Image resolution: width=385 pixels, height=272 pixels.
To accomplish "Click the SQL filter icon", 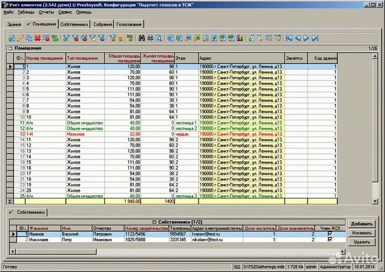I will click(x=129, y=38).
